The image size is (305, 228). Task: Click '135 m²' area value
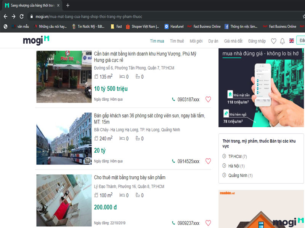pos(106,77)
